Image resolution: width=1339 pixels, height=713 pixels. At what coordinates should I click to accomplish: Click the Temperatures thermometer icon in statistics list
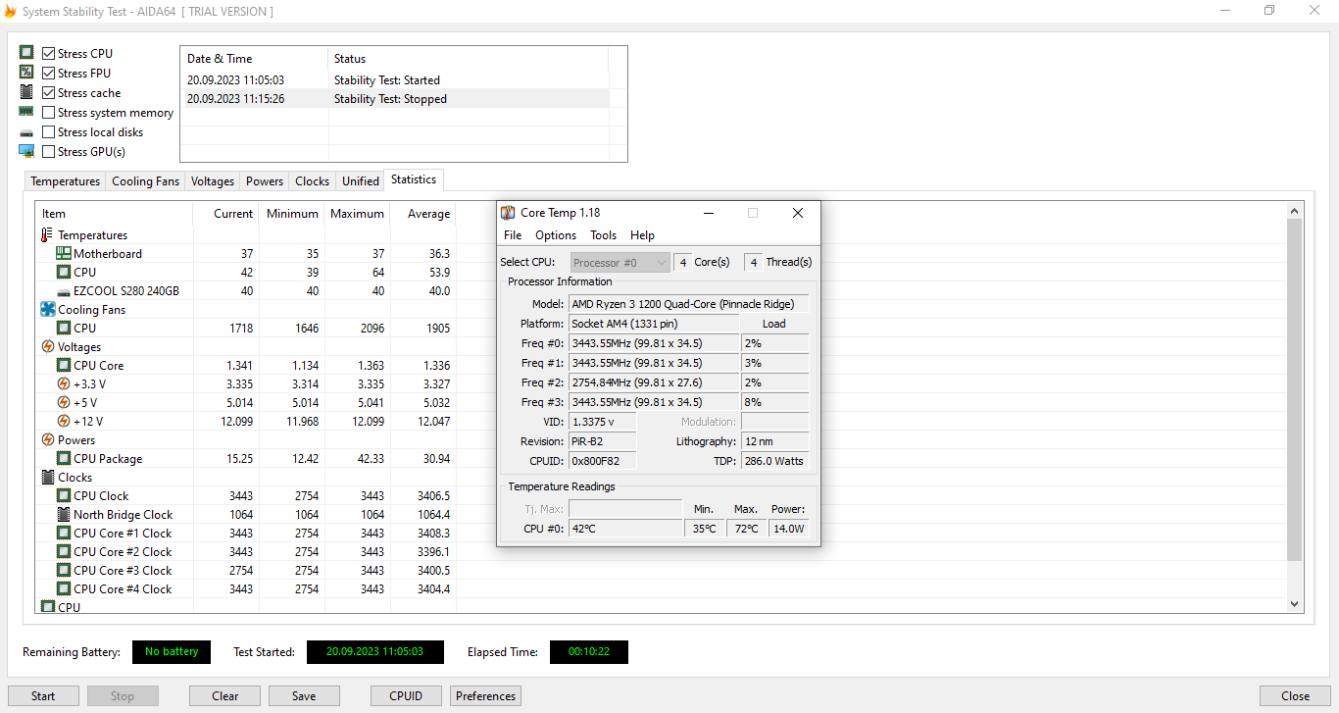[47, 235]
